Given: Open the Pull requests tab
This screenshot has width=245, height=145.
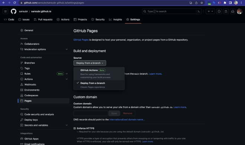Looking at the screenshot, I should point(43,20).
